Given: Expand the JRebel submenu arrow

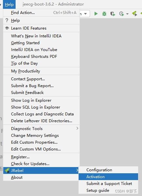Looking at the screenshot, I should pyautogui.click(x=77, y=170).
